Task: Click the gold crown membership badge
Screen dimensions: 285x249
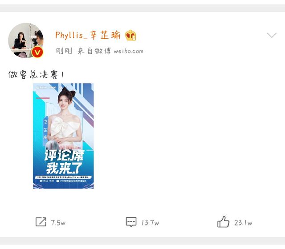Action: 130,35
